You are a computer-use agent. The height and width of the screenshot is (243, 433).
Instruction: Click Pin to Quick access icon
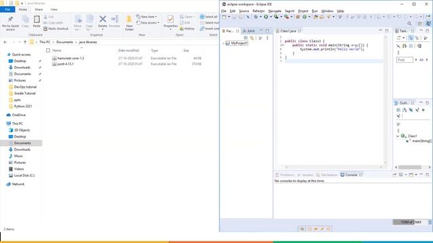(11, 19)
